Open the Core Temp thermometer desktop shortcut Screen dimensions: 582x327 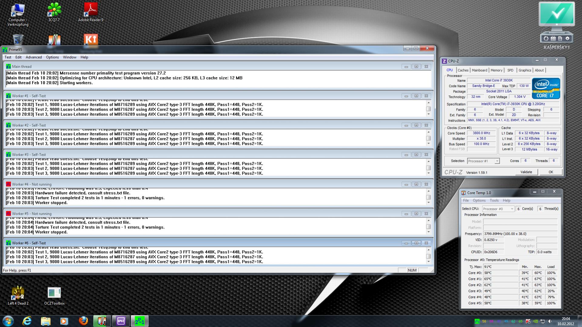(x=54, y=40)
